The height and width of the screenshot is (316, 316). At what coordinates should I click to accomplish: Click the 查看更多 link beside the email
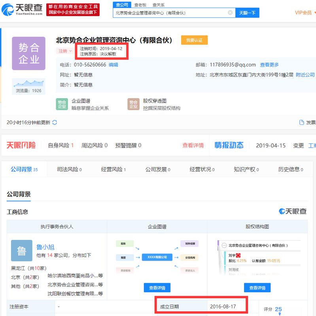pos(269,65)
